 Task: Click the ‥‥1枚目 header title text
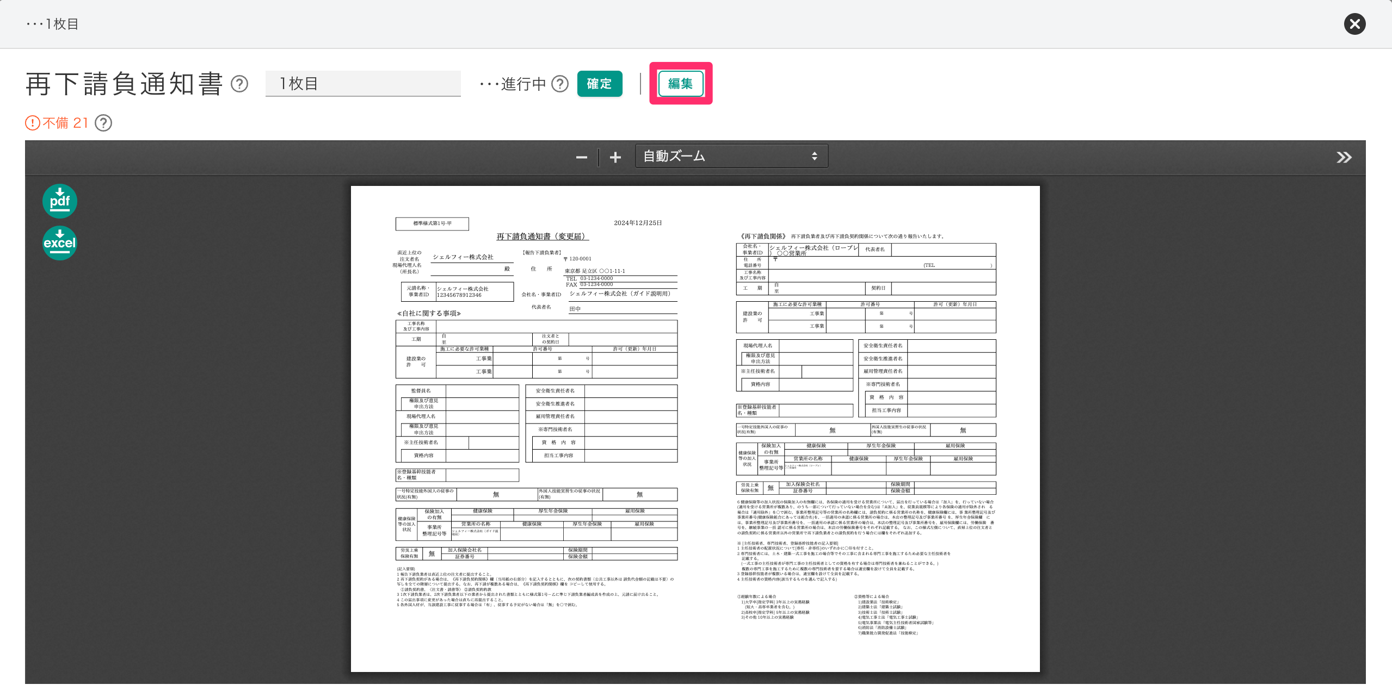click(x=52, y=24)
